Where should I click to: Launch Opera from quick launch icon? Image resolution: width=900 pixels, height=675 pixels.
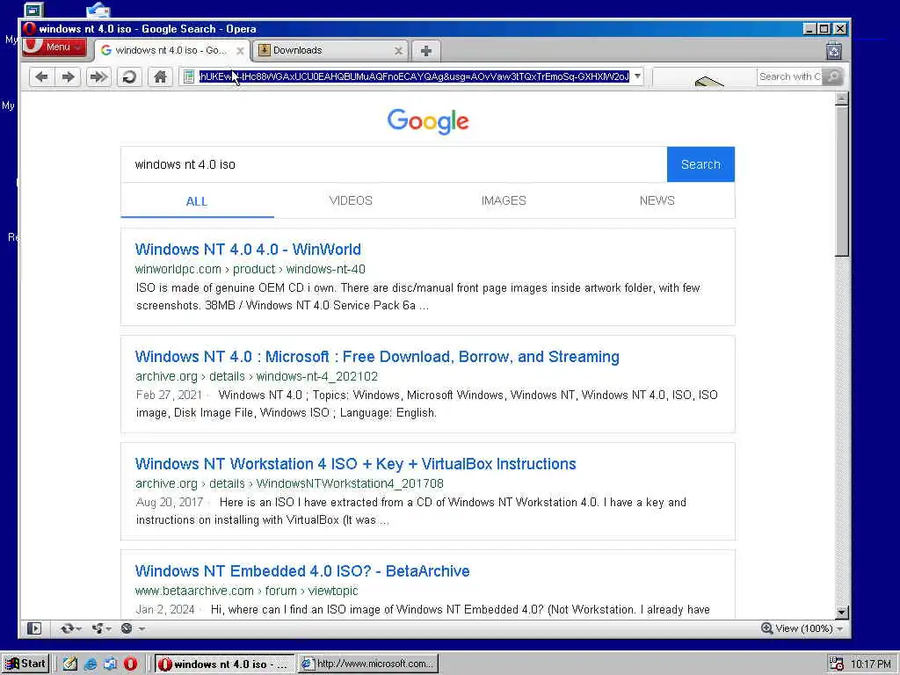pos(130,664)
